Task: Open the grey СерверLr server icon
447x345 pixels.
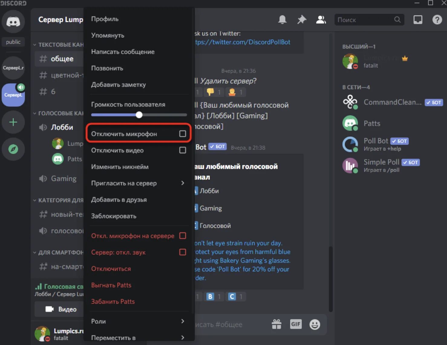Action: point(13,68)
